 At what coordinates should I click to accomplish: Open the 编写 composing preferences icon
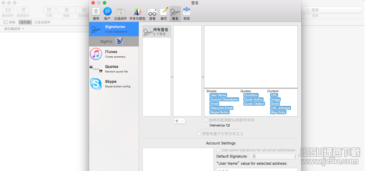click(164, 14)
